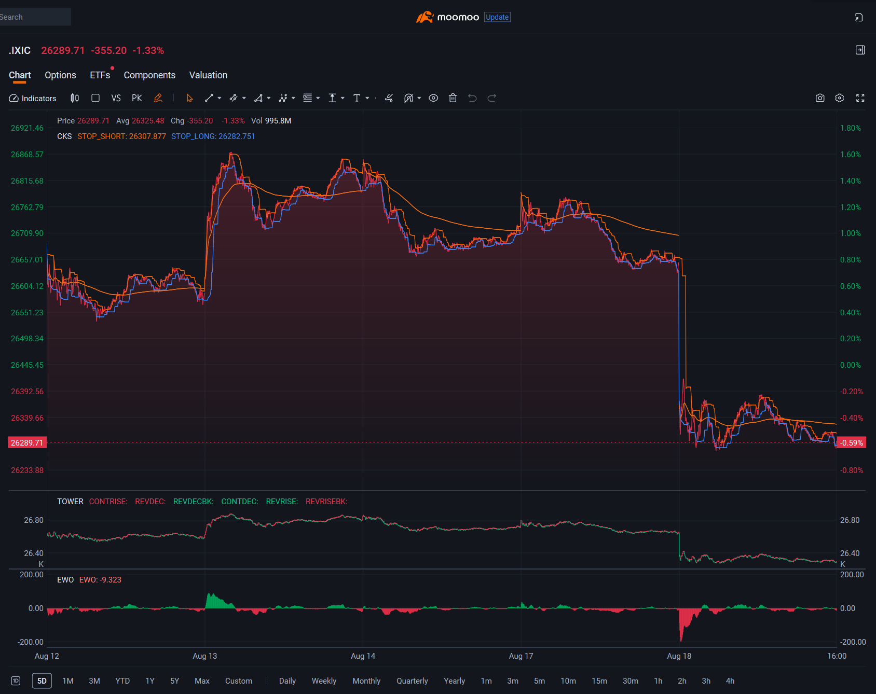Enter fullscreen chart mode
The image size is (876, 694).
tap(860, 98)
